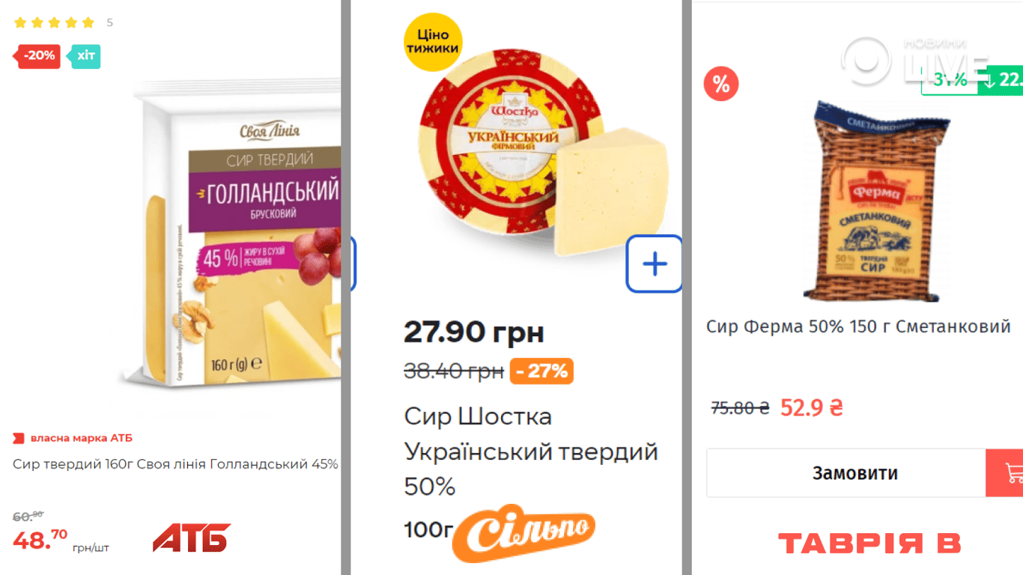Click the -20% red discount tag
The width and height of the screenshot is (1023, 575).
38,56
